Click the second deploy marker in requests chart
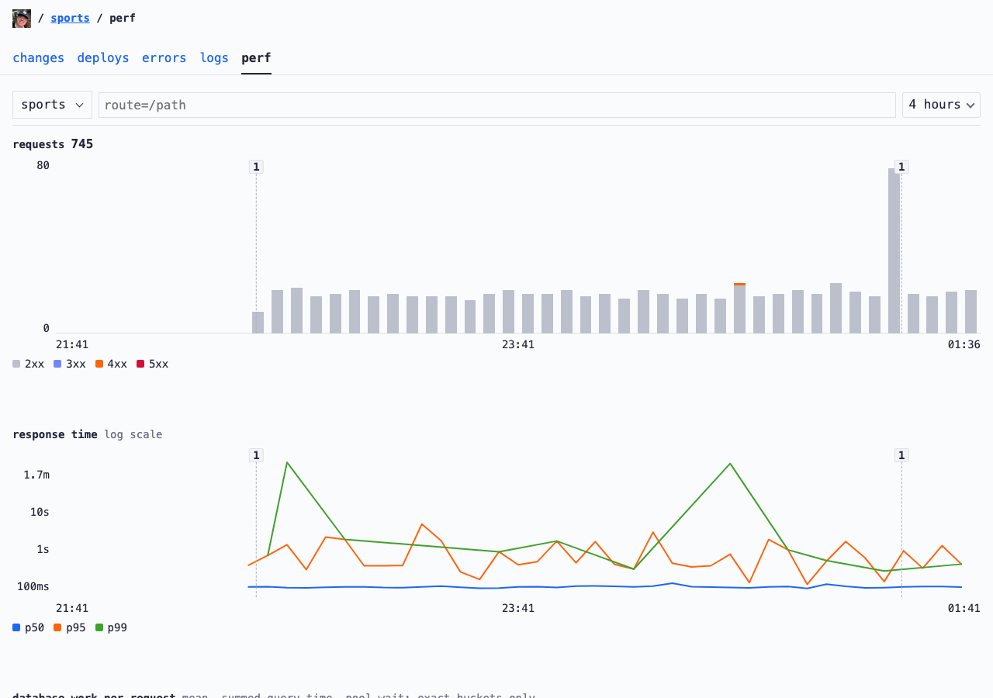Viewport: 993px width, 698px height. pos(901,167)
